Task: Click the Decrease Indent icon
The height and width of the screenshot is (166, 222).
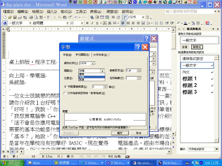Action: (x=167, y=23)
